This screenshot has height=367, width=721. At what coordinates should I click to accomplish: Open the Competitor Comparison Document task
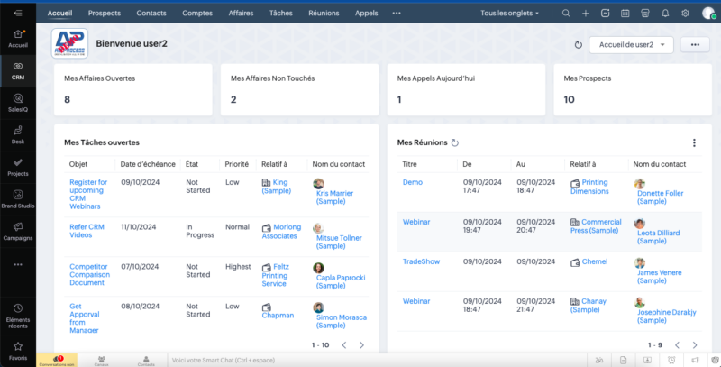point(88,272)
